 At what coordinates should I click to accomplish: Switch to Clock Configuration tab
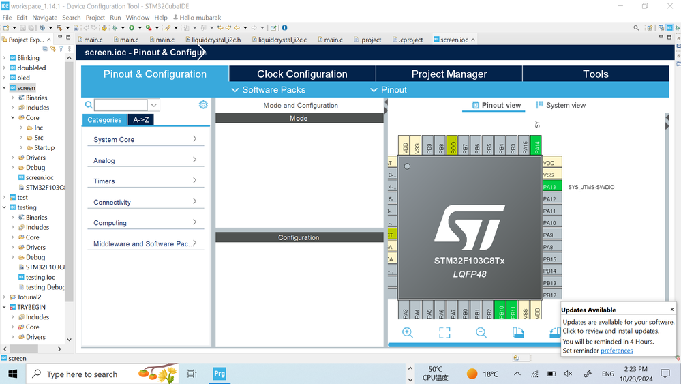(x=302, y=74)
